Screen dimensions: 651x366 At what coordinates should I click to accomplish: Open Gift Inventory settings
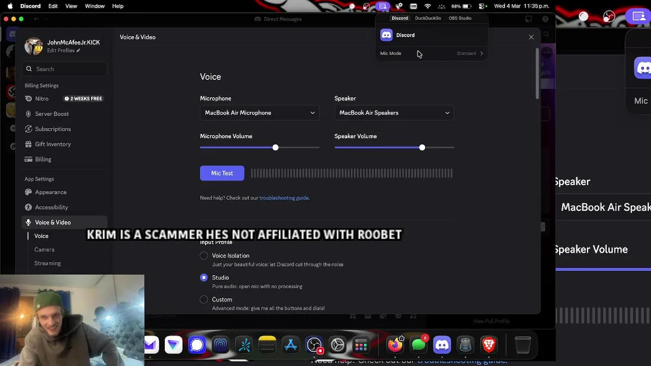[65, 144]
